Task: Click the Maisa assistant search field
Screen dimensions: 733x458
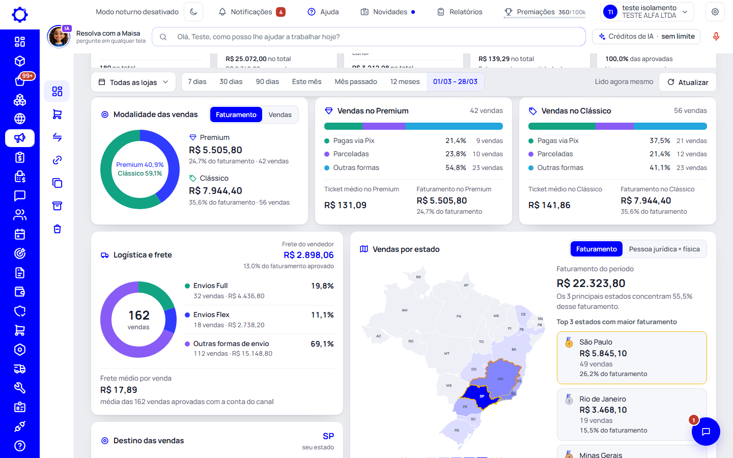Action: tap(369, 37)
